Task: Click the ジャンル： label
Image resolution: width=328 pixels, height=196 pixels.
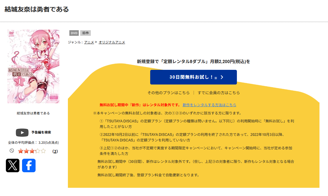Action: tap(76, 42)
